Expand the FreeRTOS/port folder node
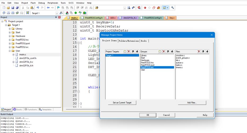 (x=10, y=43)
